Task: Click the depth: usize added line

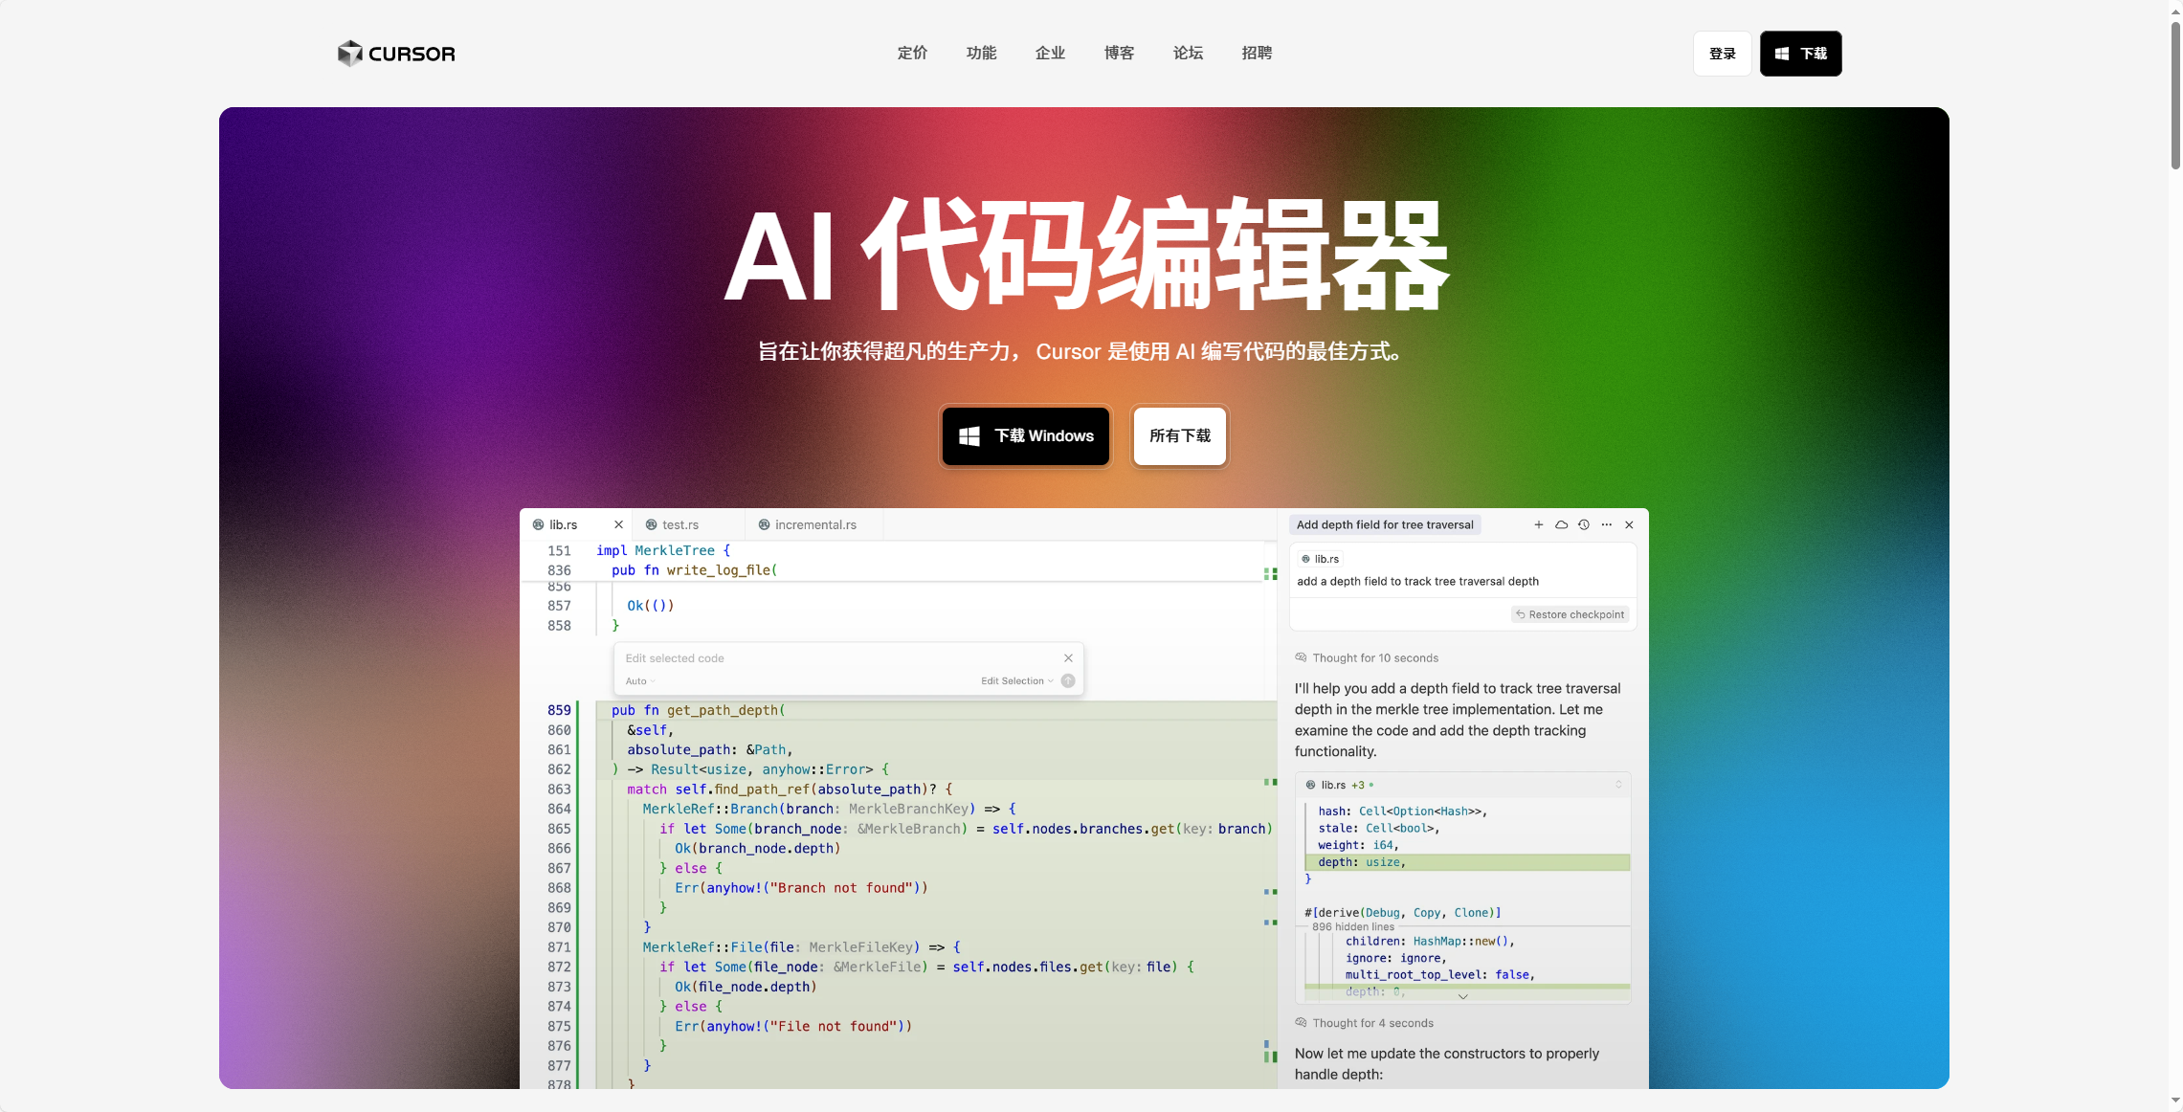Action: click(x=1467, y=862)
